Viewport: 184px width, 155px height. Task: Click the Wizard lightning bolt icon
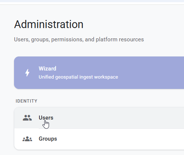pos(27,73)
